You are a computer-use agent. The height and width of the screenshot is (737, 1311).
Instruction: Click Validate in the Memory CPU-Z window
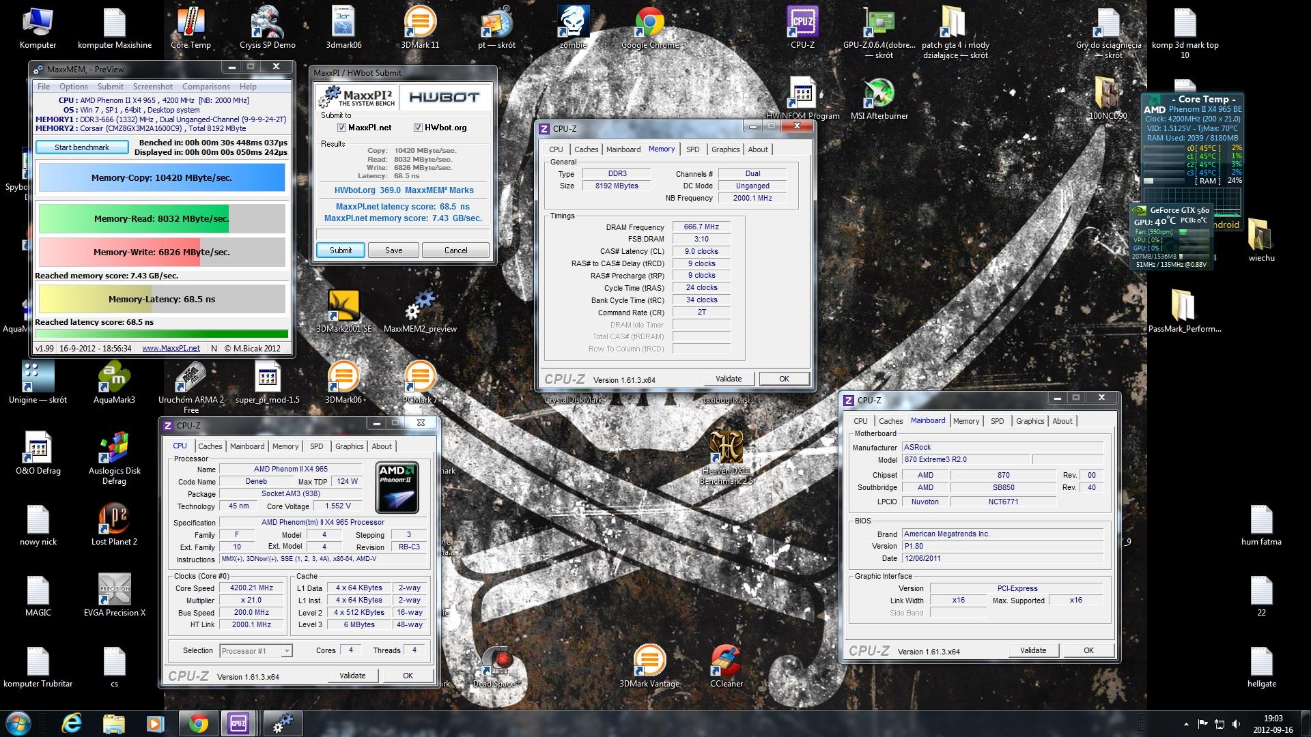[x=729, y=379]
